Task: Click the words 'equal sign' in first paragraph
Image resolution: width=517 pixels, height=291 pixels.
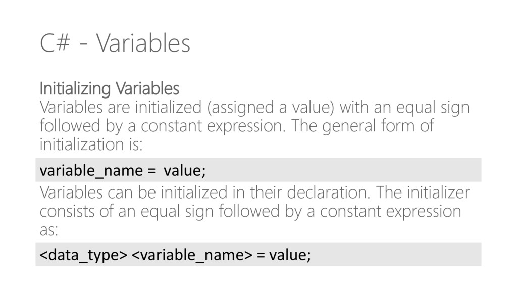Action: (x=433, y=108)
